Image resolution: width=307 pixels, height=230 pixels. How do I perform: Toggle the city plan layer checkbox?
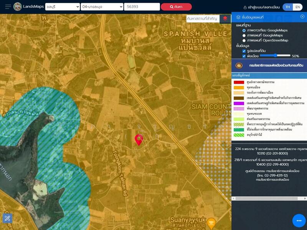point(244,56)
